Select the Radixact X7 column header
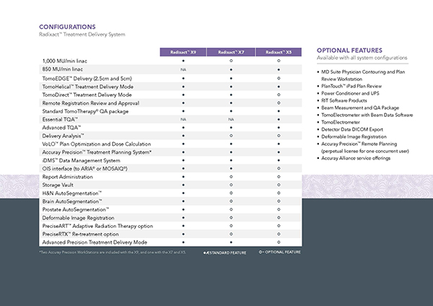This screenshot has width=433, height=306. pyautogui.click(x=231, y=52)
